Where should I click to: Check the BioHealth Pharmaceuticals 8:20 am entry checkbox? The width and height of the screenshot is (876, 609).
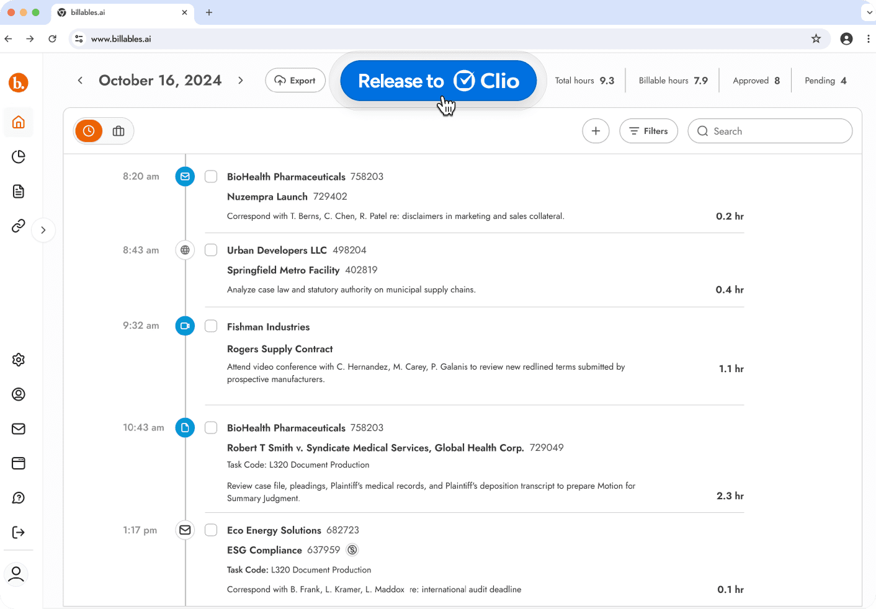[x=211, y=176]
